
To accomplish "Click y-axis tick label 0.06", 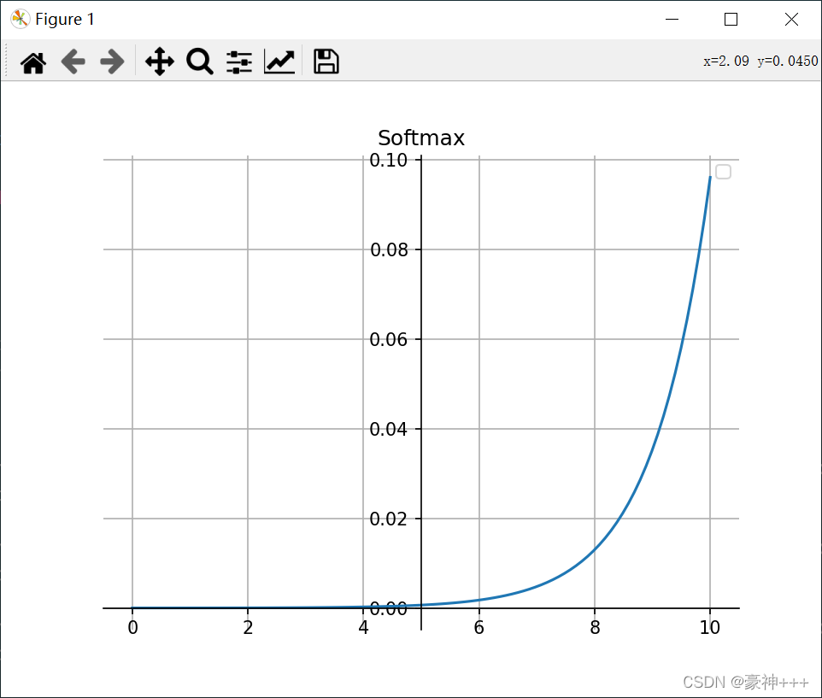I will click(389, 339).
